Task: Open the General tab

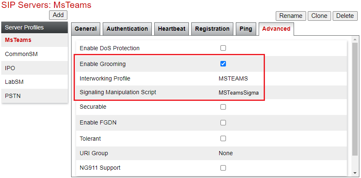Action: pyautogui.click(x=86, y=29)
